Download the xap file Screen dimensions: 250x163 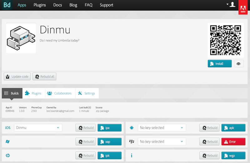[110, 141]
